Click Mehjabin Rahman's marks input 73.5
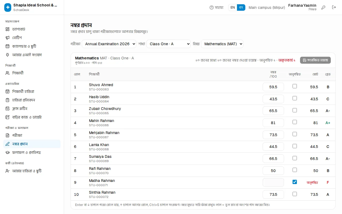 point(273,135)
